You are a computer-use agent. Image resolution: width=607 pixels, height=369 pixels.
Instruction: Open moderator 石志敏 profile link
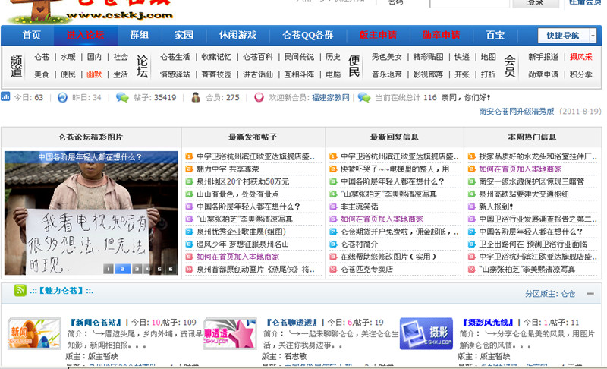point(295,356)
